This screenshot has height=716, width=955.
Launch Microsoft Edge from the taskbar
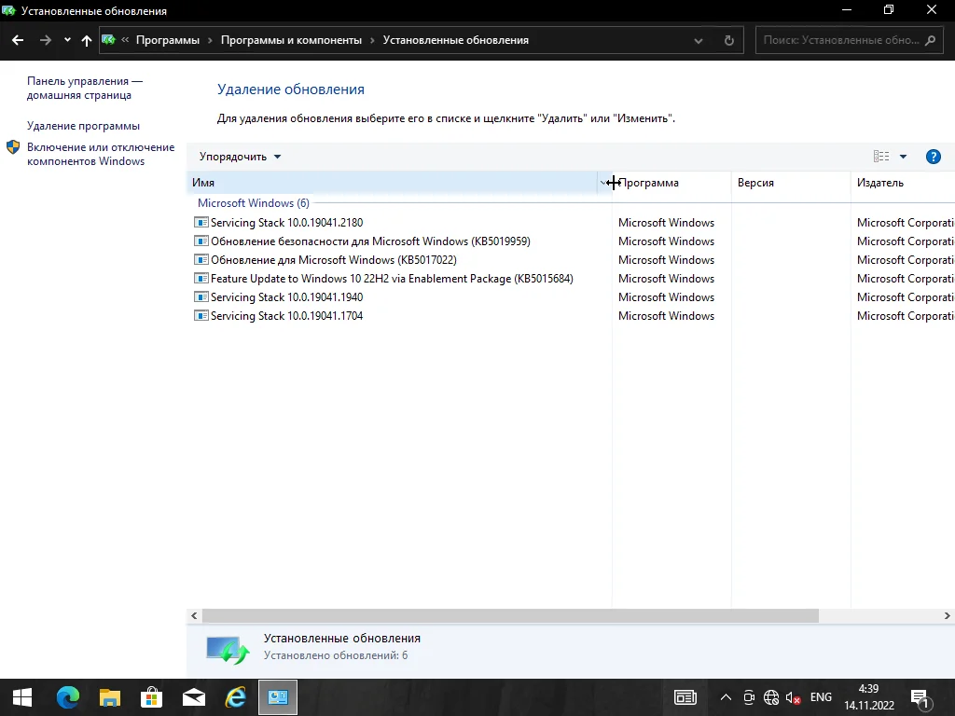point(67,697)
